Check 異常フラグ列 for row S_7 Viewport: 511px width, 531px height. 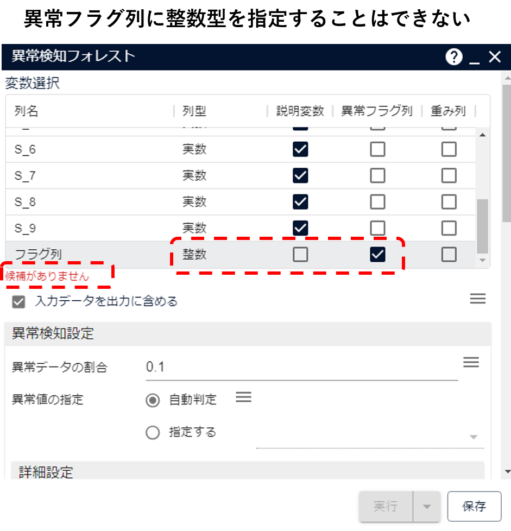click(x=377, y=175)
